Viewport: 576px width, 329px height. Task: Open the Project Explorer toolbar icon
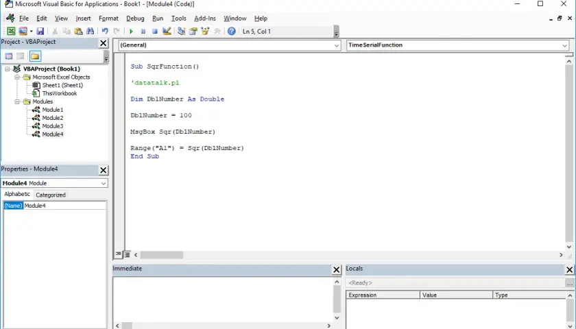coord(182,32)
